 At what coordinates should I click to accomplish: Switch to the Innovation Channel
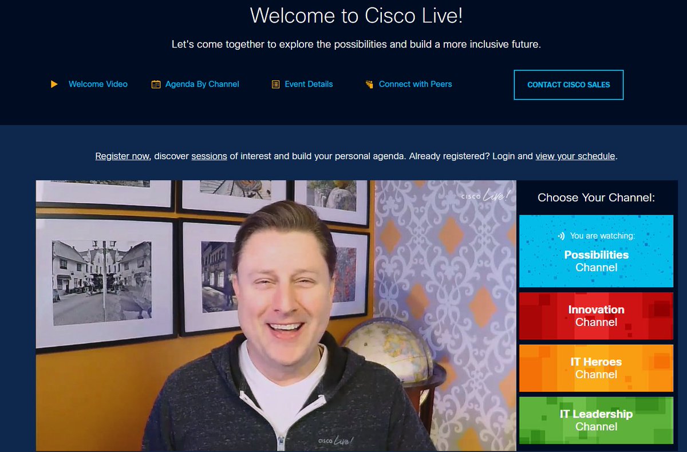click(596, 316)
